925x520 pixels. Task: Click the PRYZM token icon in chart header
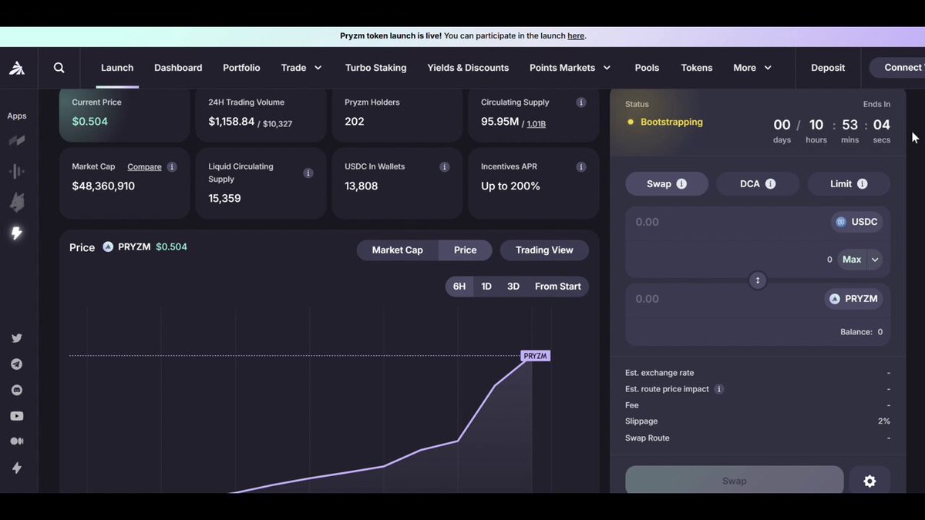[108, 247]
